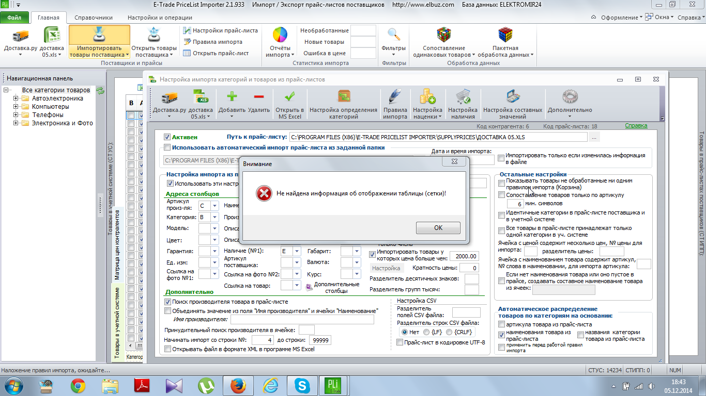
Task: Toggle Сопоставление товаров только по артикулу
Action: (x=501, y=195)
